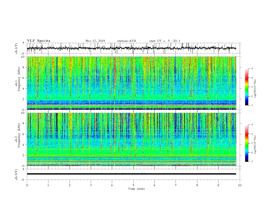The image size is (270, 208).
Task: Click the ch.3 flat waveform trace
Action: click(x=131, y=174)
